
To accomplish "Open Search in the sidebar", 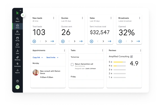I will pyautogui.click(x=18, y=20).
